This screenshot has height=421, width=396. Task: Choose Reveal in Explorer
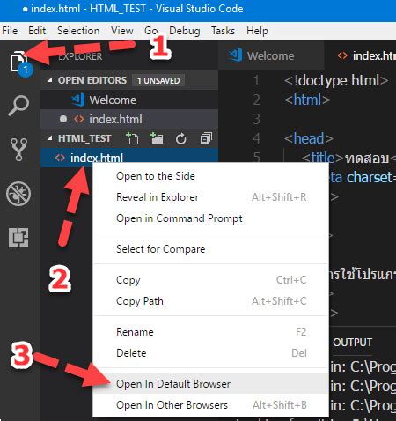(x=210, y=197)
